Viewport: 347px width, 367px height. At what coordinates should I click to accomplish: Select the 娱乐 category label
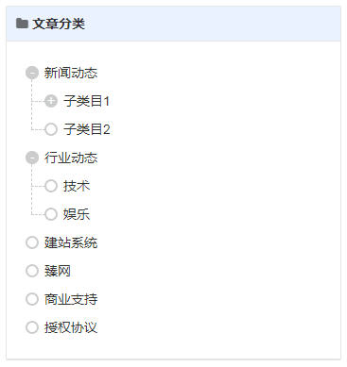tap(77, 214)
